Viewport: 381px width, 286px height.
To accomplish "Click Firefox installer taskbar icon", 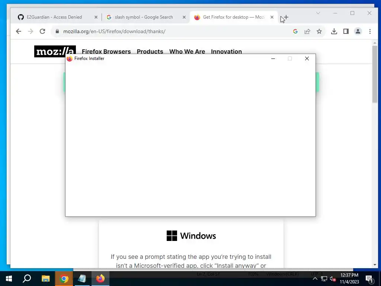I will click(100, 279).
